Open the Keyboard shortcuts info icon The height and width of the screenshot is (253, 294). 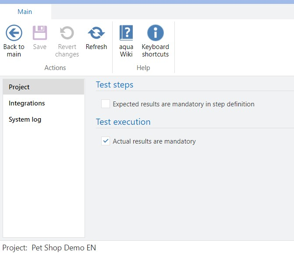pyautogui.click(x=155, y=33)
